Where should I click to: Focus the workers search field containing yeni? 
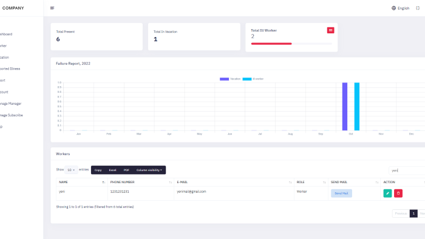407,170
